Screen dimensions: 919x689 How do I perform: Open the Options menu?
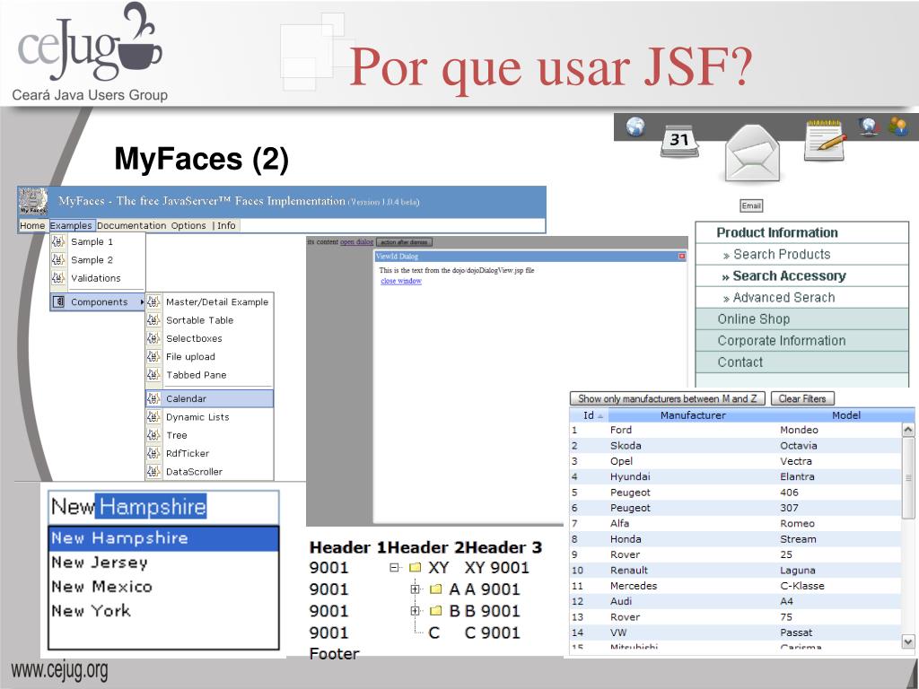[x=188, y=225]
